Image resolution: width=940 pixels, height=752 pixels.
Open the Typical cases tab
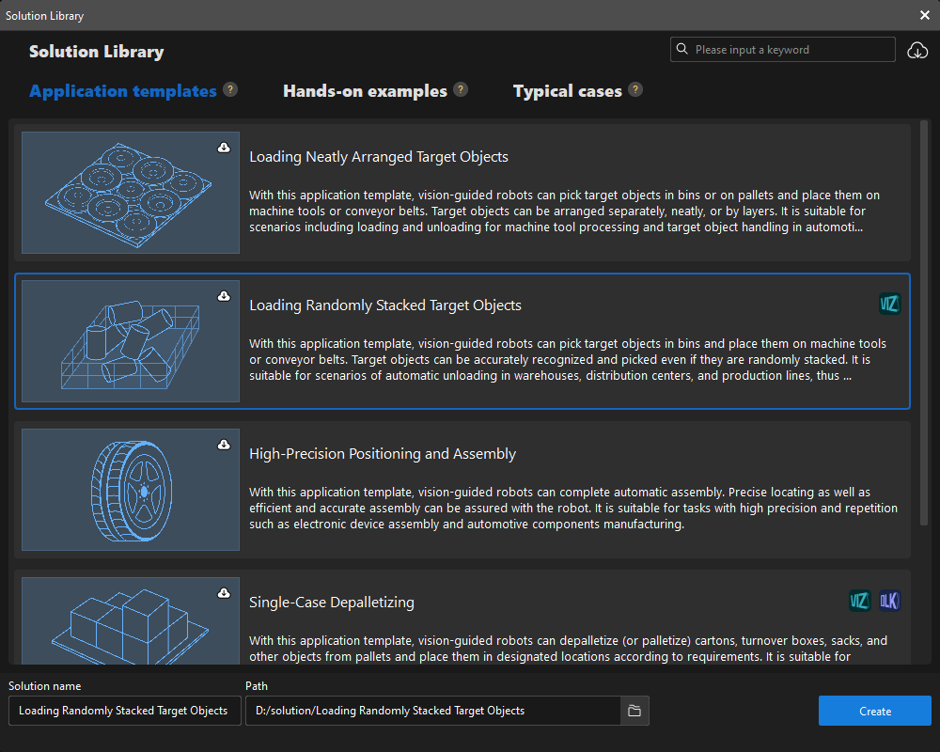(x=567, y=91)
